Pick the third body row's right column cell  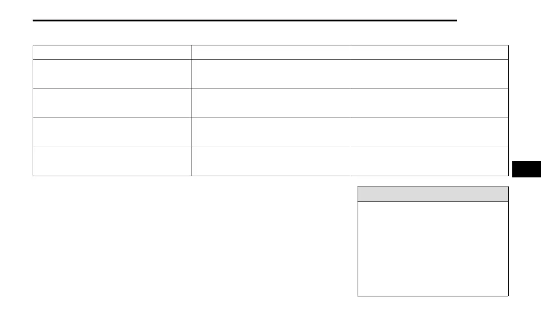pos(429,132)
